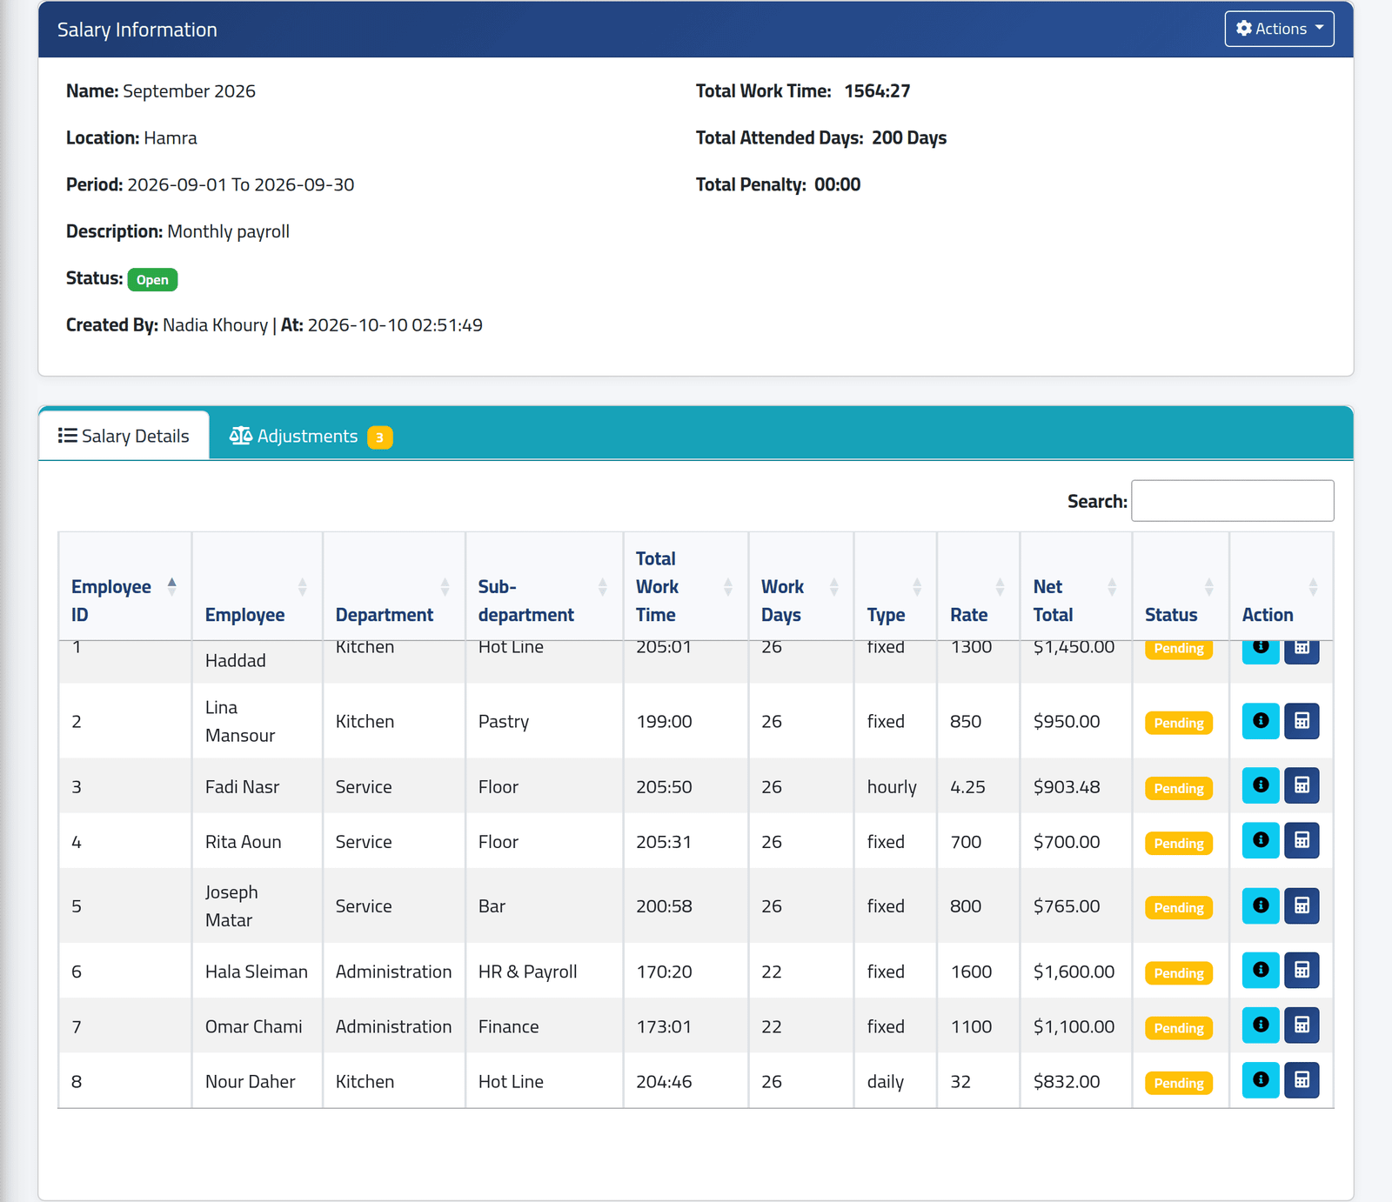
Task: Click the hourly type cell
Action: pos(894,786)
